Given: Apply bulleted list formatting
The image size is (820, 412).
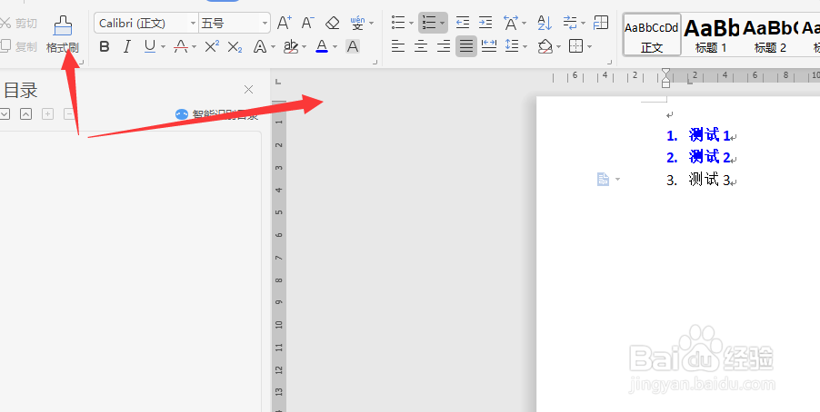Looking at the screenshot, I should coord(398,23).
